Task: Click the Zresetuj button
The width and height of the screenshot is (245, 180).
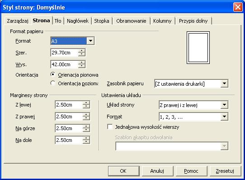Action: (x=225, y=171)
